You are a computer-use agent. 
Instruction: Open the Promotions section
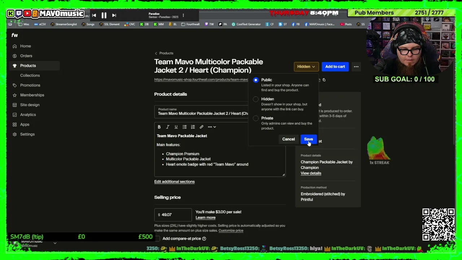pos(30,85)
